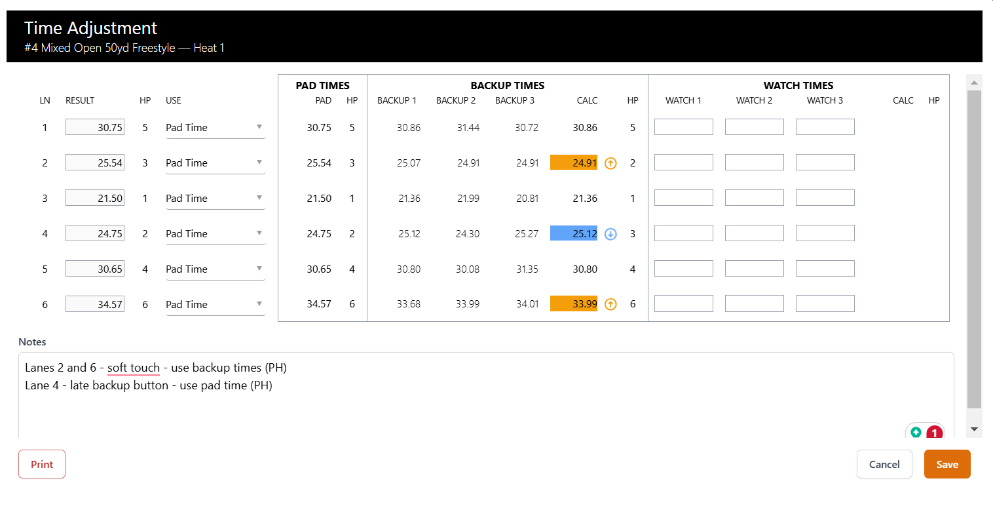
Task: Select the blue 25.12 calc cell
Action: (x=574, y=233)
